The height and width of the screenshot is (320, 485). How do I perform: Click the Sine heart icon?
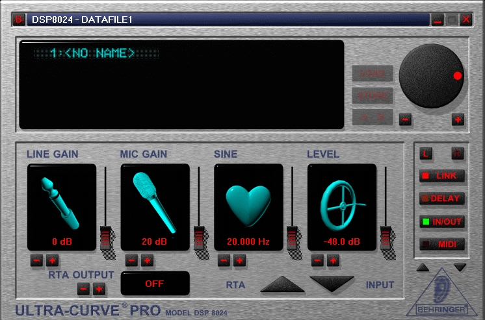[x=248, y=205]
